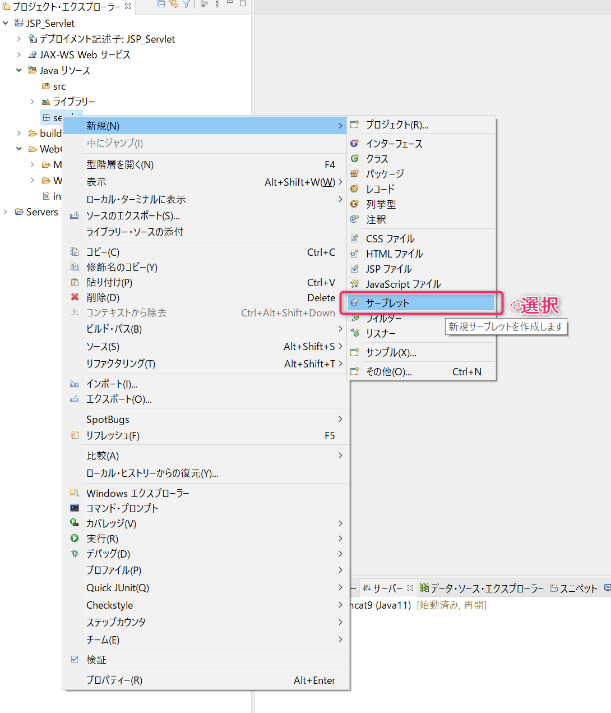Click the JSP ファイル icon

[x=354, y=269]
